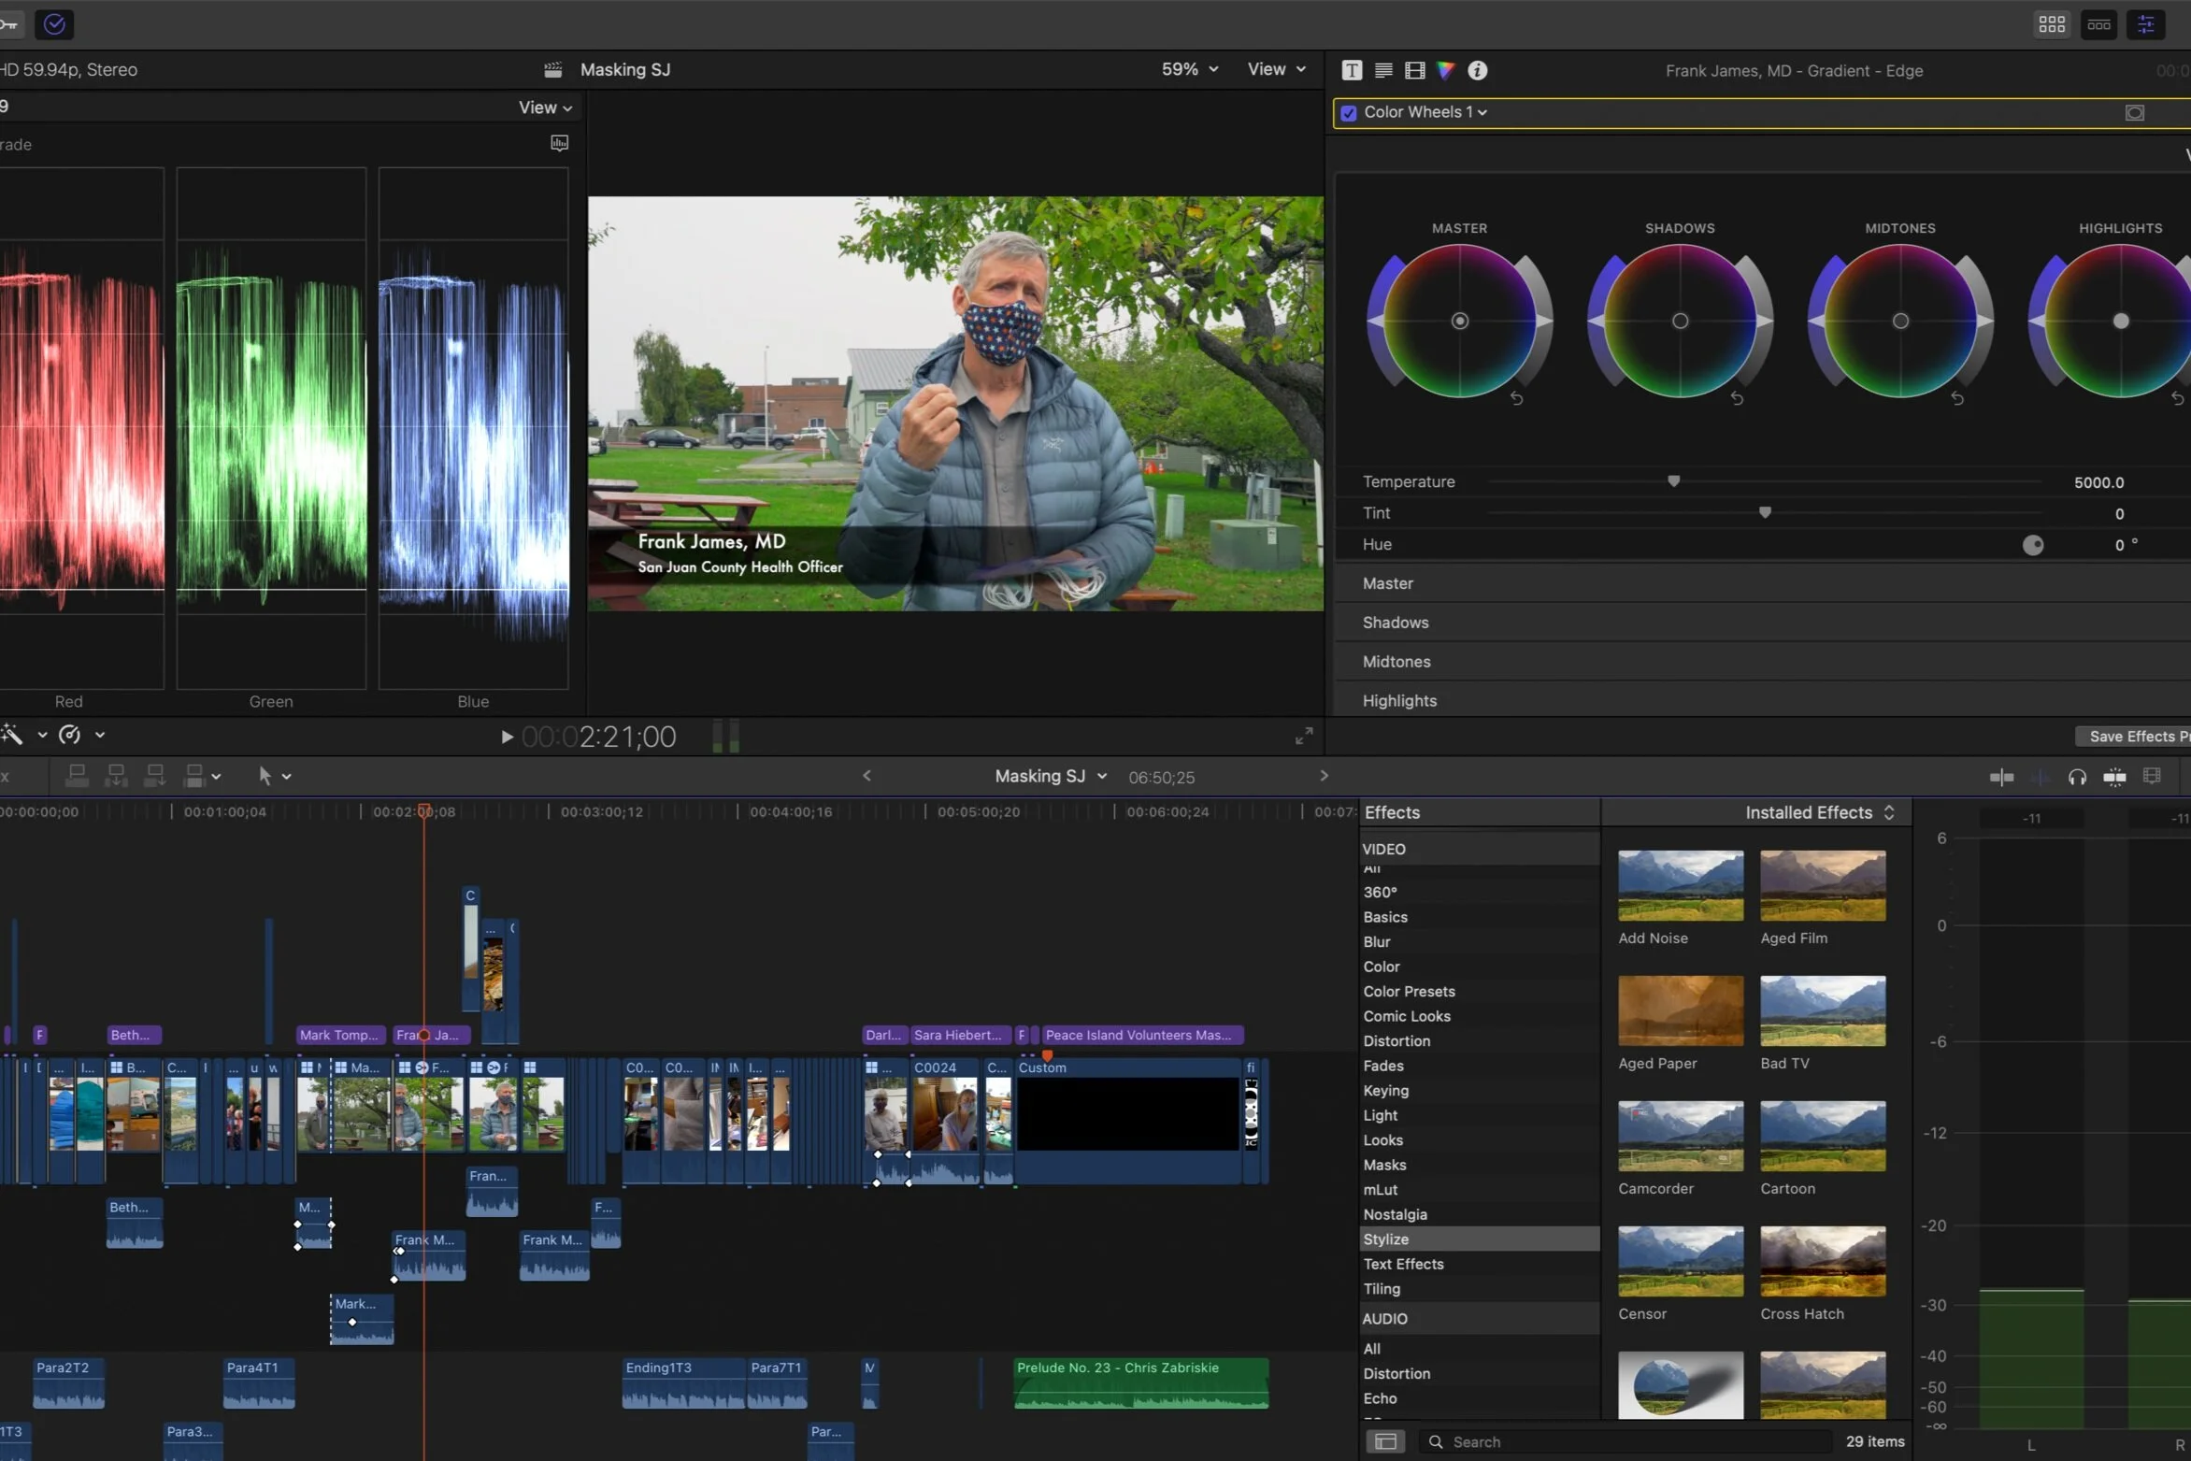2191x1461 pixels.
Task: Reset the Midtones color wheel arrow
Action: [1957, 398]
